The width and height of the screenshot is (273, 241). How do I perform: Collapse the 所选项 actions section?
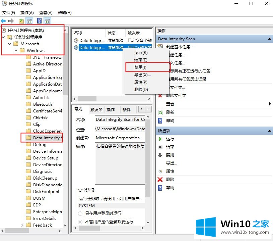(x=270, y=131)
